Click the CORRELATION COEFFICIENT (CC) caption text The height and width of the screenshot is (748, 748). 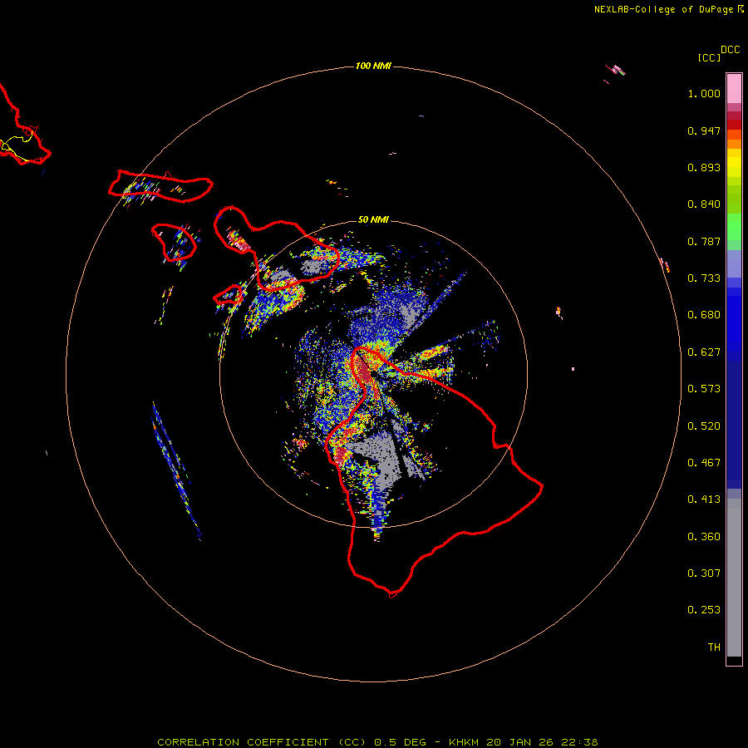(262, 742)
